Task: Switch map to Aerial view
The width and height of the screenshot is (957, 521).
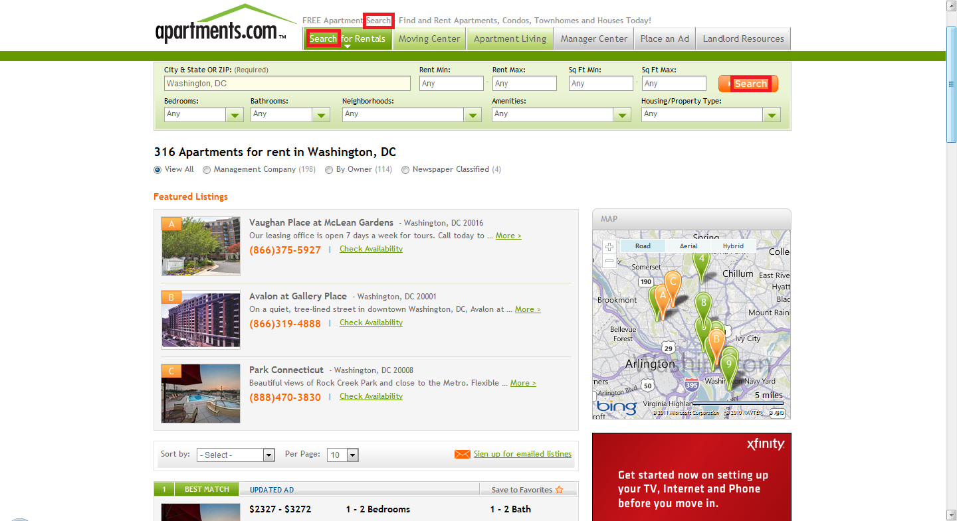Action: (x=689, y=246)
